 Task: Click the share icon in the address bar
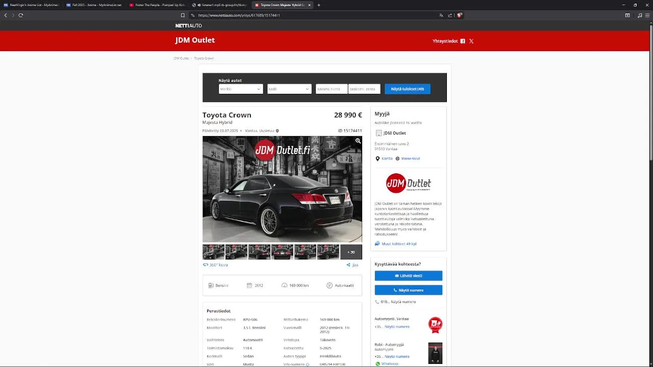coord(450,15)
